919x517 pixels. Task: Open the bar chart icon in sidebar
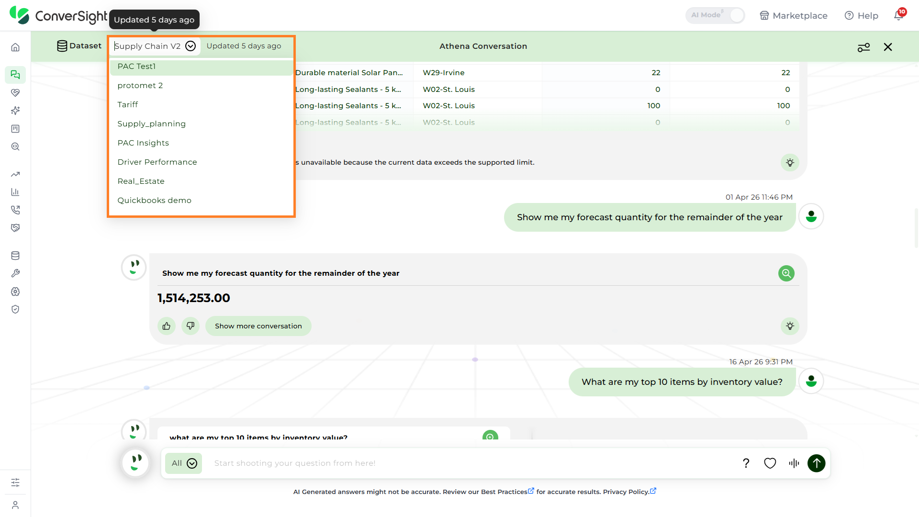(15, 192)
